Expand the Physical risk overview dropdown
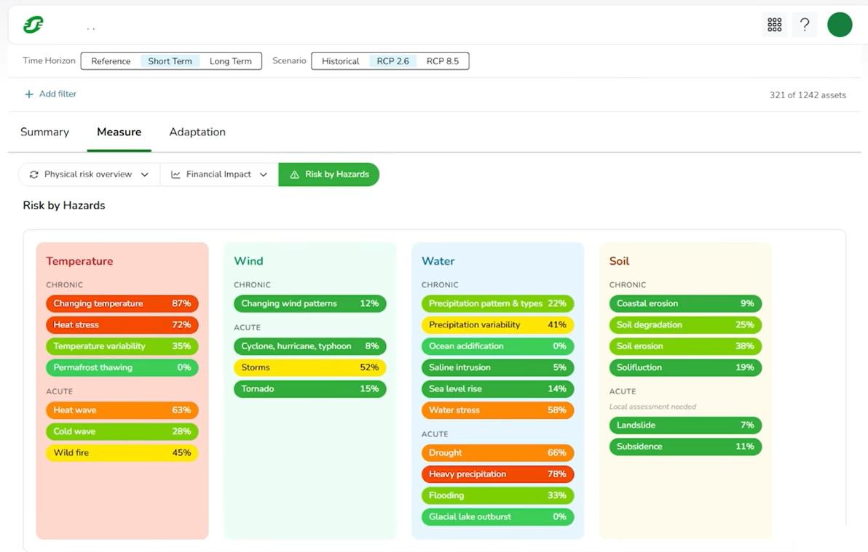868x552 pixels. coord(144,174)
